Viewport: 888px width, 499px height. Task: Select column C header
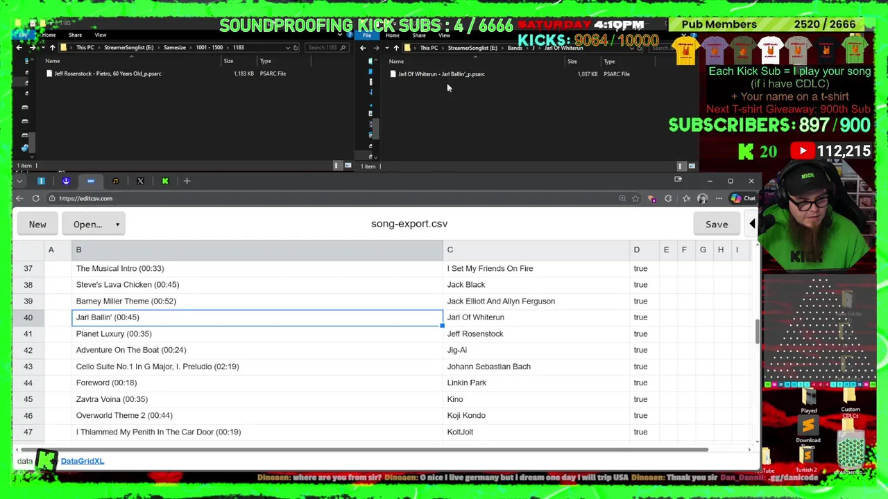[536, 249]
